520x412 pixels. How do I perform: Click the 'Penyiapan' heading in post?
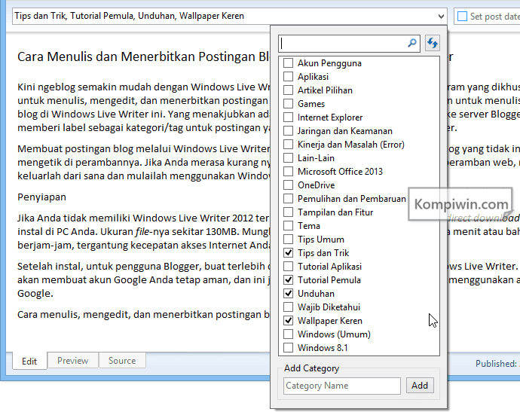41,197
